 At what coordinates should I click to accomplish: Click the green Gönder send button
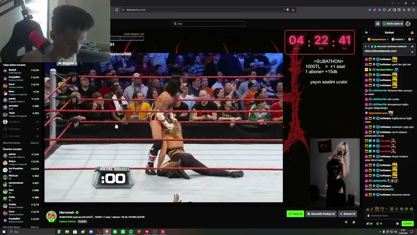[408, 224]
